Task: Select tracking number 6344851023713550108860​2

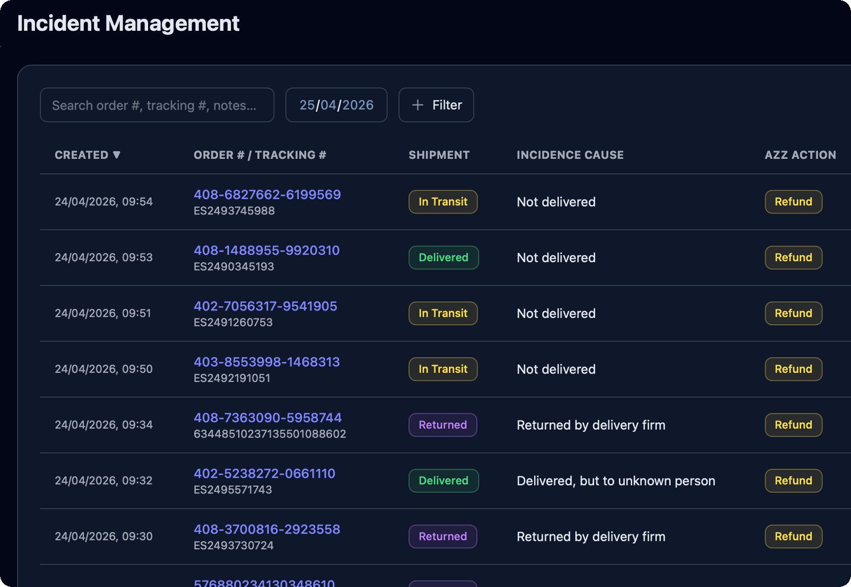Action: click(x=270, y=434)
